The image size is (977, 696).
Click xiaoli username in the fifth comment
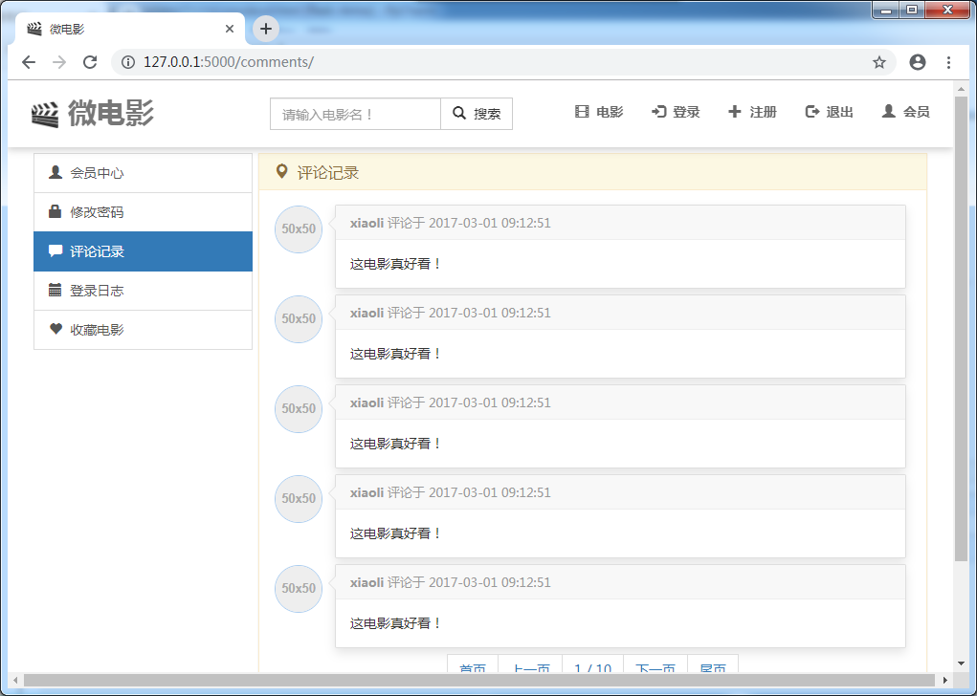point(367,582)
